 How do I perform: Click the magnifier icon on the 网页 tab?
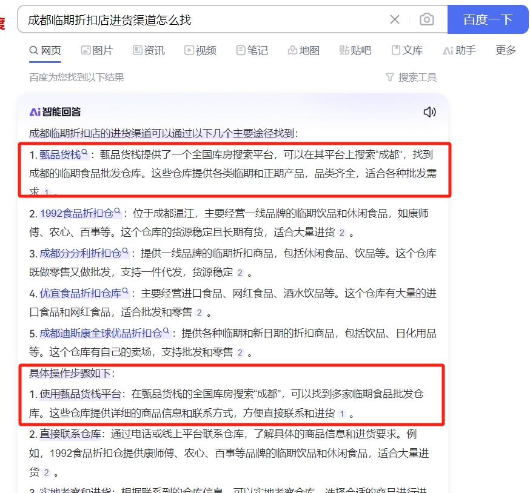pos(34,51)
